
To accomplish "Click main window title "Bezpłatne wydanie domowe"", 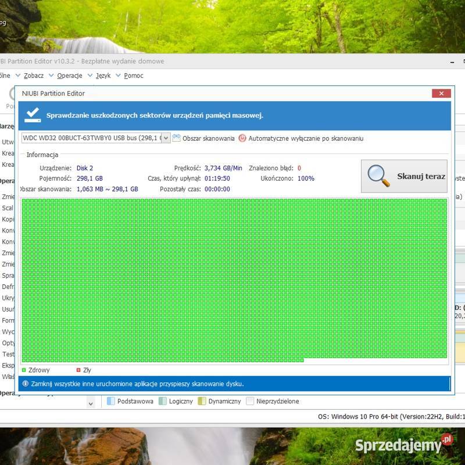I will click(x=123, y=61).
